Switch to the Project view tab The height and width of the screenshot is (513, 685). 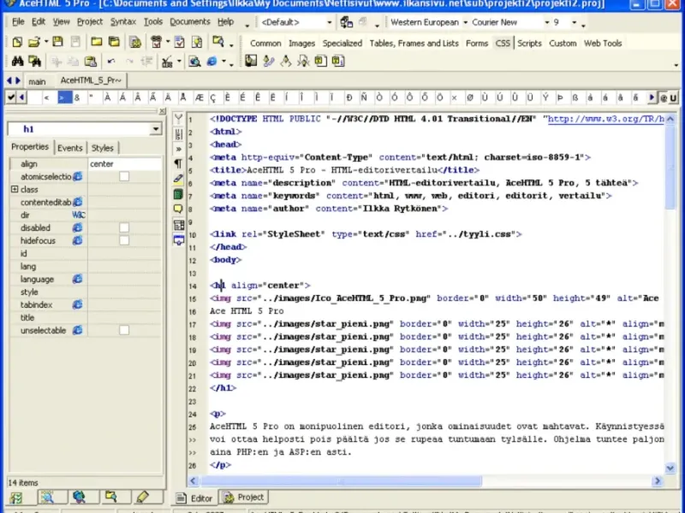point(244,498)
